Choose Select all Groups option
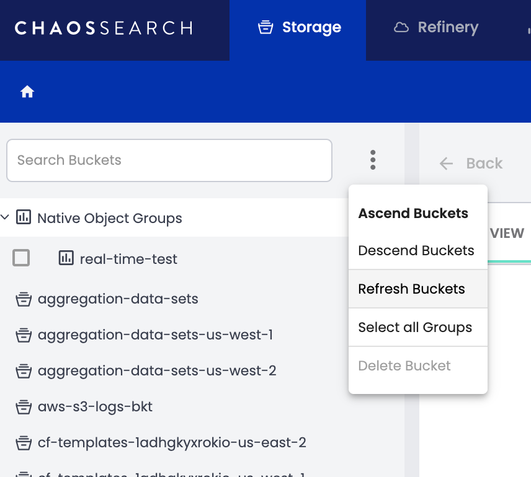This screenshot has height=477, width=531. pyautogui.click(x=415, y=328)
